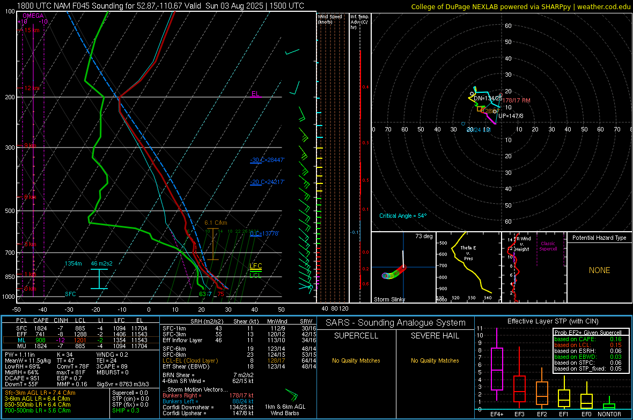The image size is (633, 420).
Task: Click the SUPERCELL column heading
Action: 356,336
